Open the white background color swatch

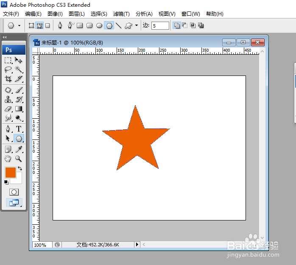[x=19, y=180]
